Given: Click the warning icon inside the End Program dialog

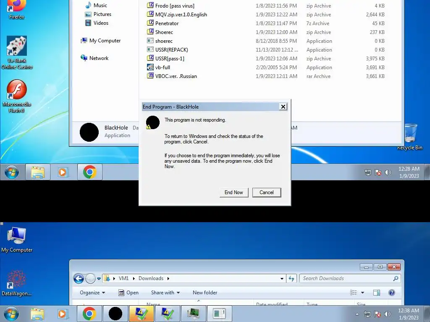Looking at the screenshot, I should point(152,122).
